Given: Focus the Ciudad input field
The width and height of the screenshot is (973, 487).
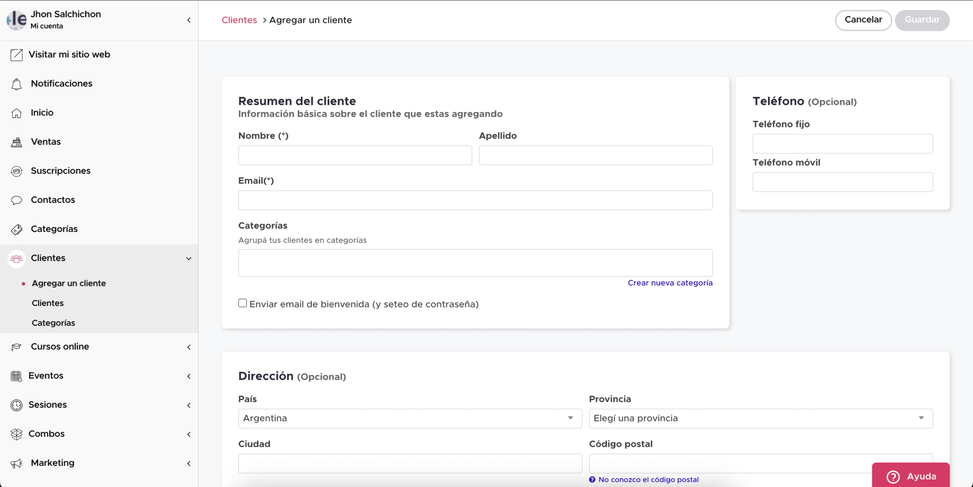Looking at the screenshot, I should (x=410, y=463).
